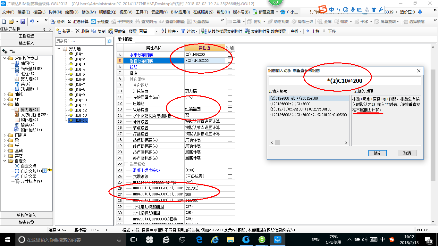Select 轴网(J) grid item
Screen dimensions: 438x246
(x=25, y=63)
